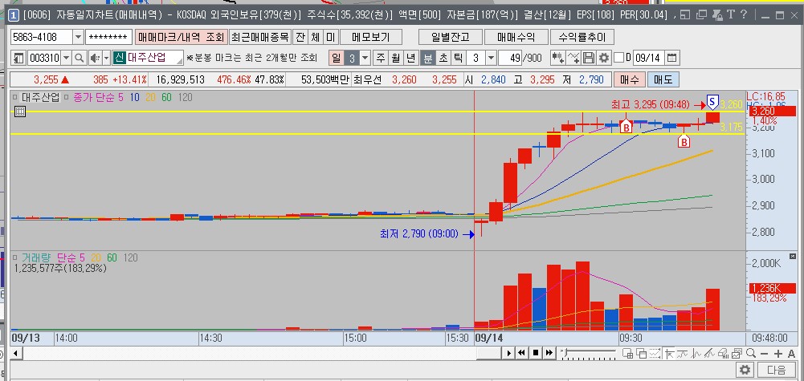Click the diagonal trend lines icon
The image size is (804, 381).
click(x=710, y=353)
